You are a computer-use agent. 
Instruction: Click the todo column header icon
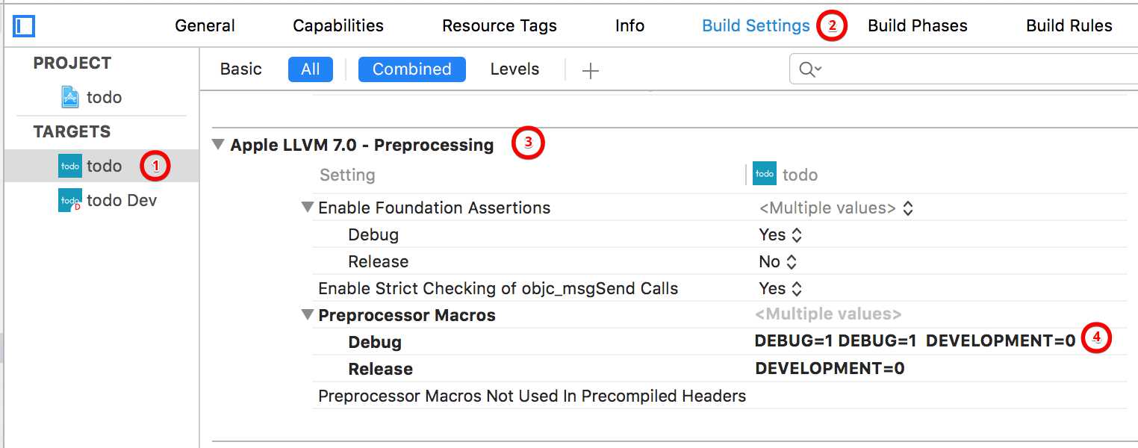(x=765, y=173)
